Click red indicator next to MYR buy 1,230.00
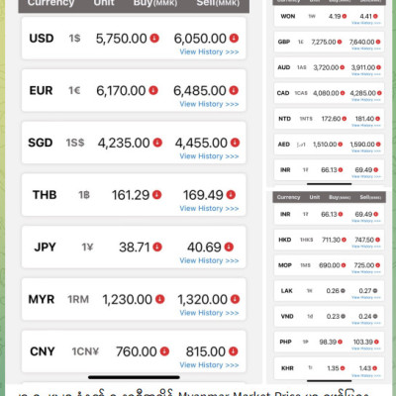 point(160,299)
